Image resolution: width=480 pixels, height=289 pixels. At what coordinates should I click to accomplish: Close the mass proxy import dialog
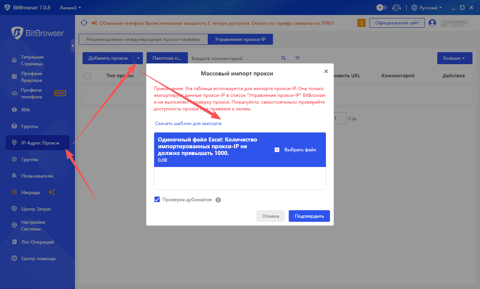click(326, 71)
